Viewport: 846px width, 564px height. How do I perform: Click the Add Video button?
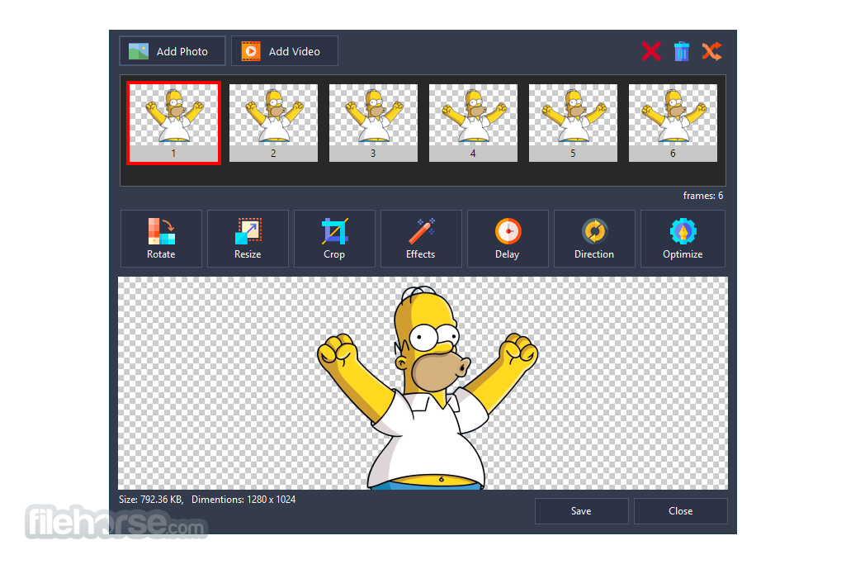284,51
